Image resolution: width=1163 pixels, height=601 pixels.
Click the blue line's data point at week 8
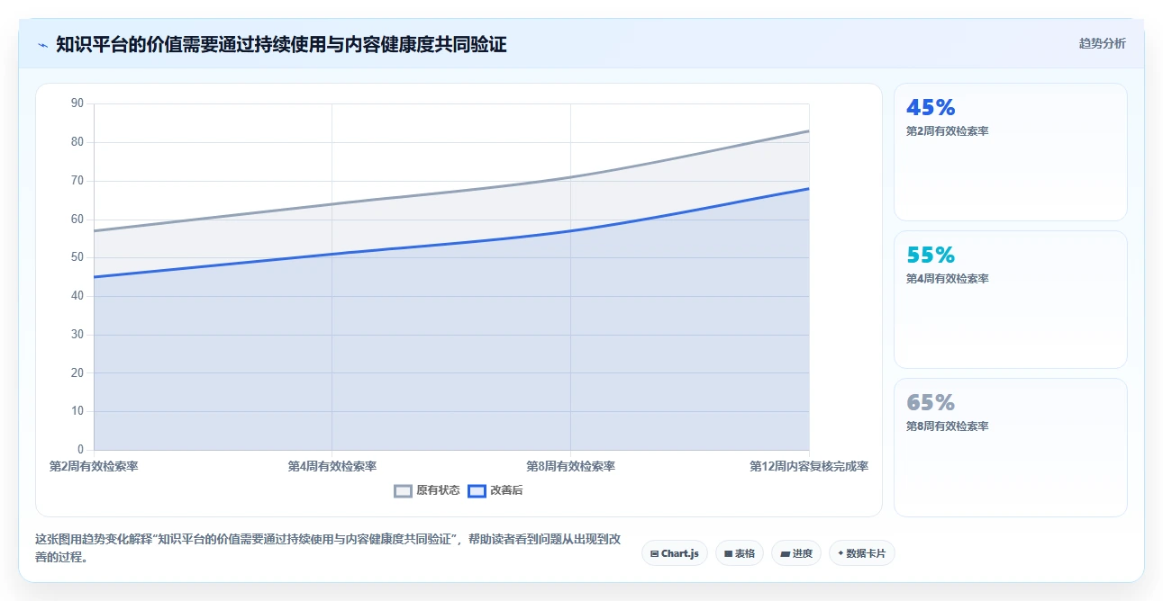tap(571, 231)
